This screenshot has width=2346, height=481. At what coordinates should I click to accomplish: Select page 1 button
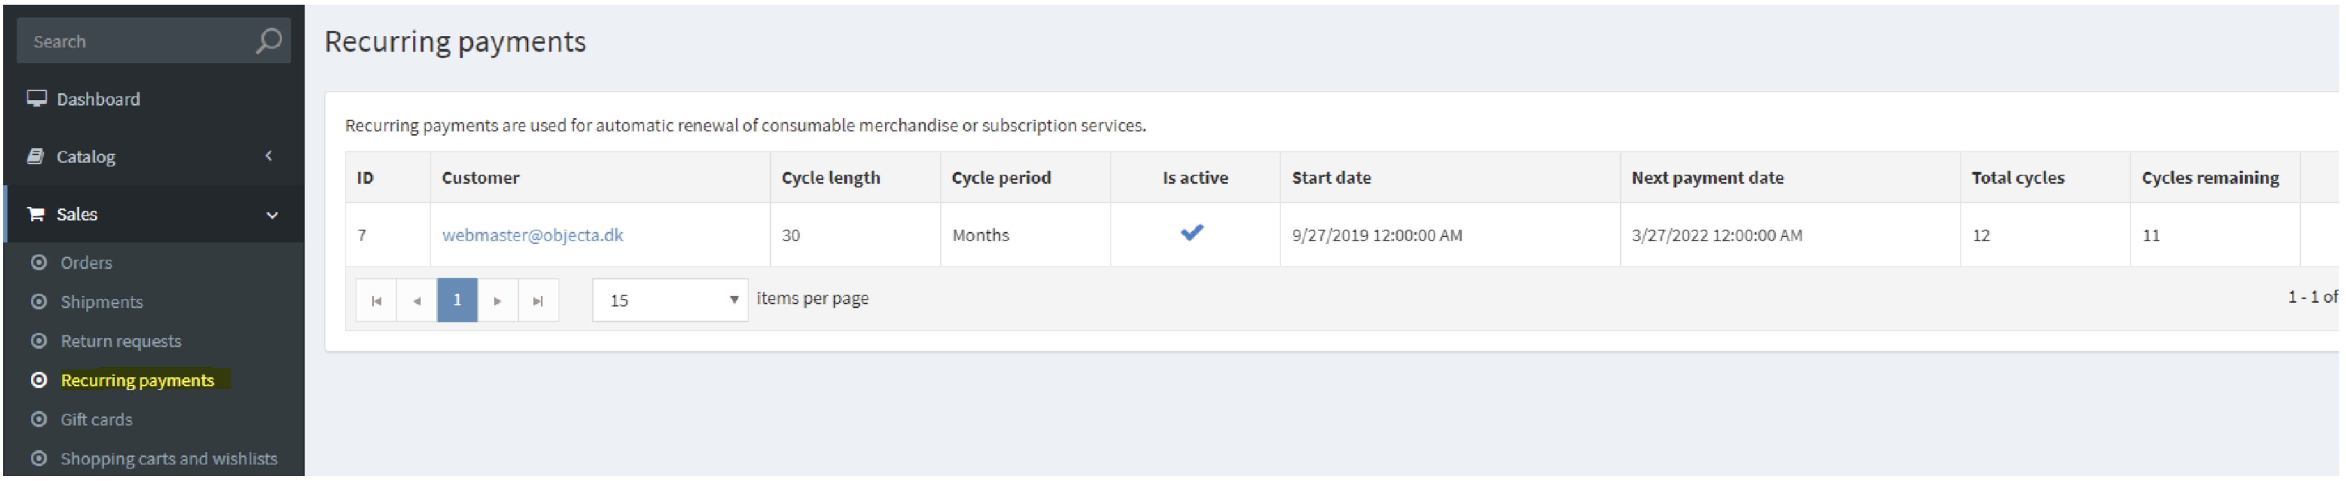(x=457, y=300)
